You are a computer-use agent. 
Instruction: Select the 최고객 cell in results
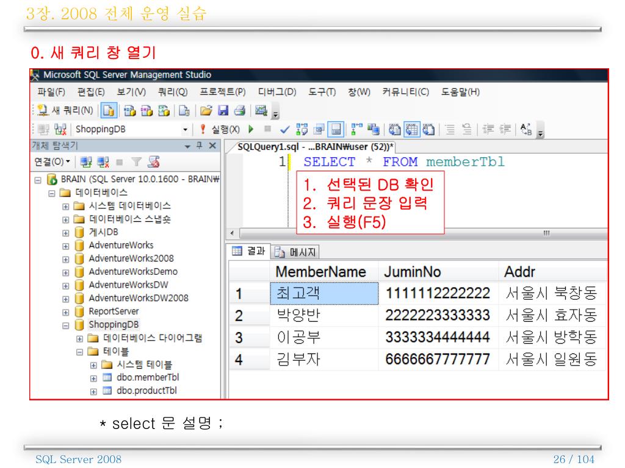pyautogui.click(x=324, y=293)
